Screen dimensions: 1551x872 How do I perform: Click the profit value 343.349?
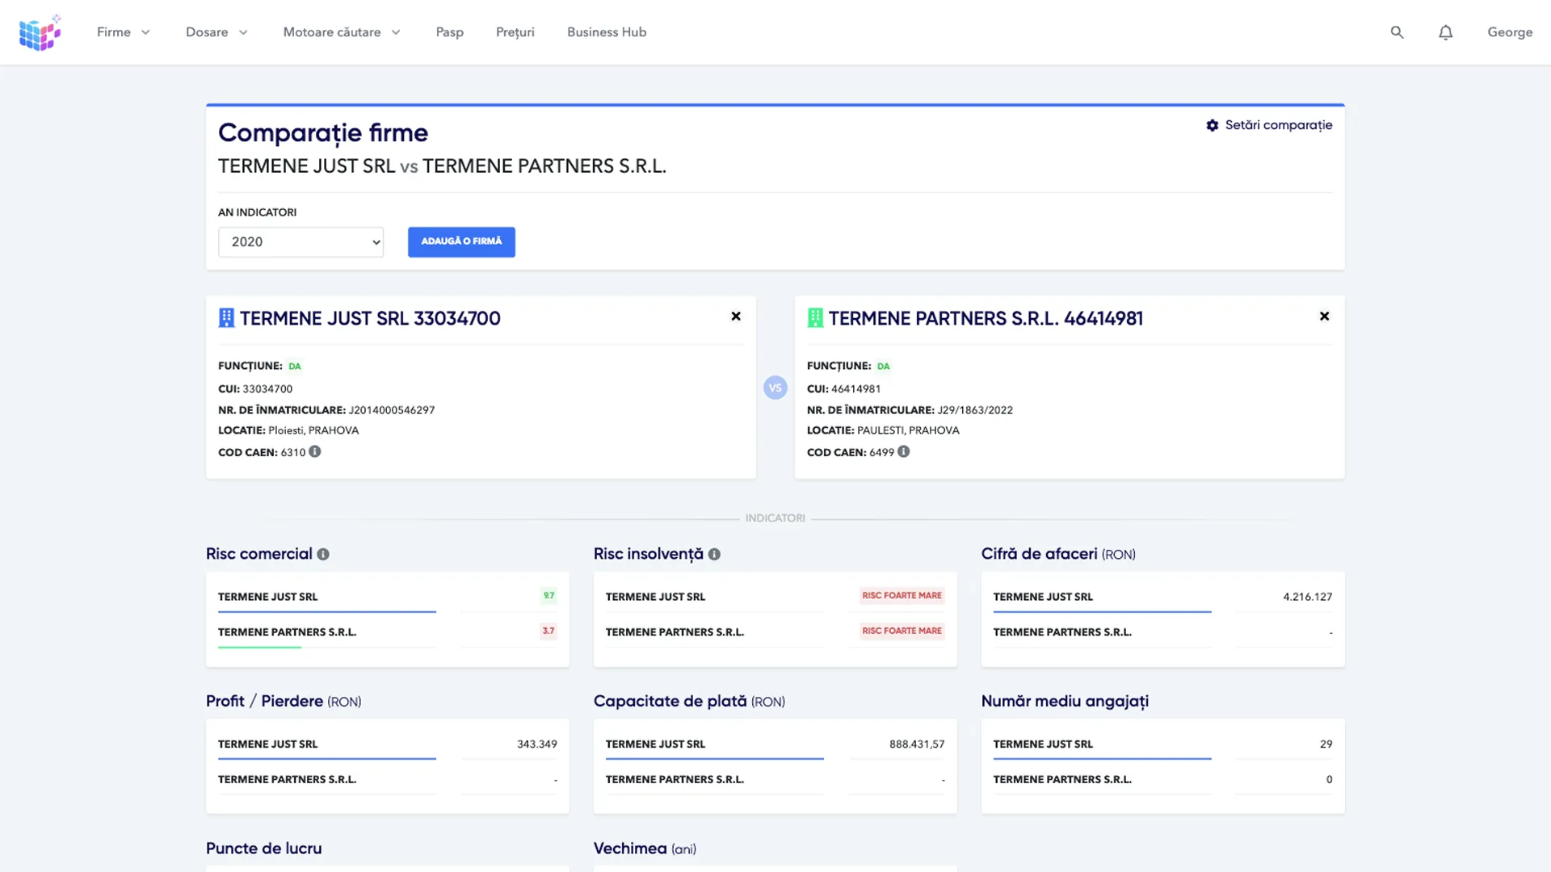click(x=537, y=744)
